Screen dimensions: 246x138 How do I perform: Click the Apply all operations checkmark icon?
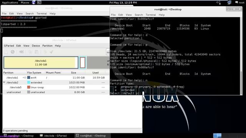(x=52, y=52)
